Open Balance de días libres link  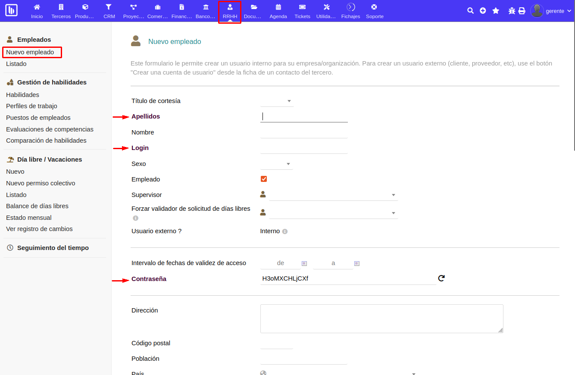[x=37, y=206]
